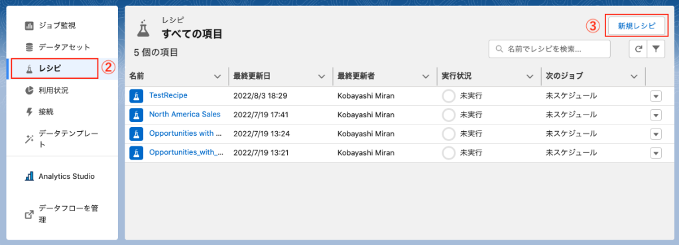Click the TestRecipe flask icon
The image size is (679, 245).
(x=136, y=96)
